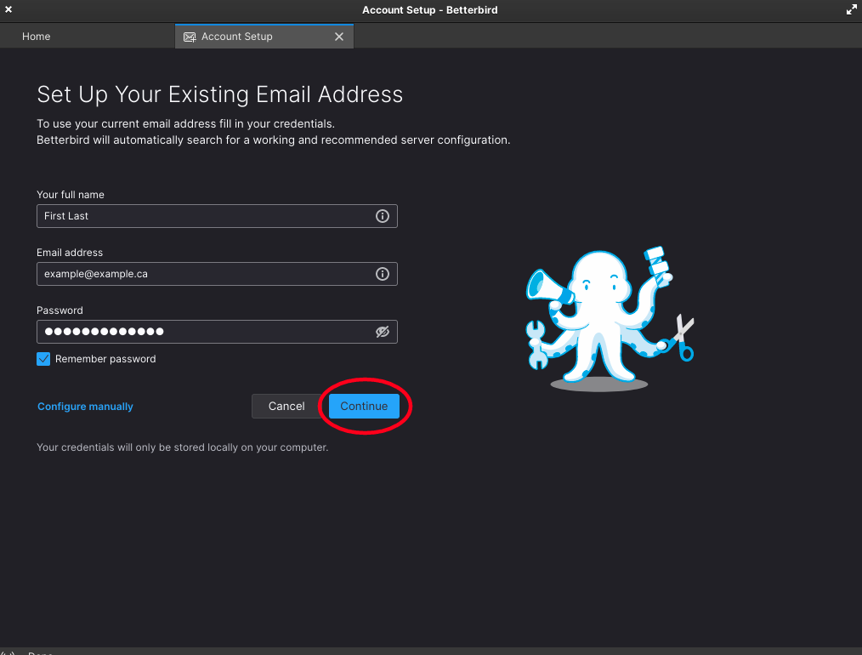Screen dimensions: 862x655
Task: Close the Account Setup tab
Action: coord(339,37)
